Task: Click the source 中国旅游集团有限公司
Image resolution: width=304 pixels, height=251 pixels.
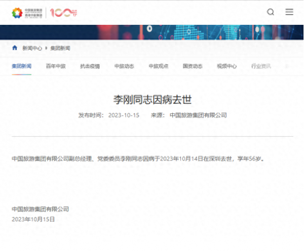Action: point(198,115)
